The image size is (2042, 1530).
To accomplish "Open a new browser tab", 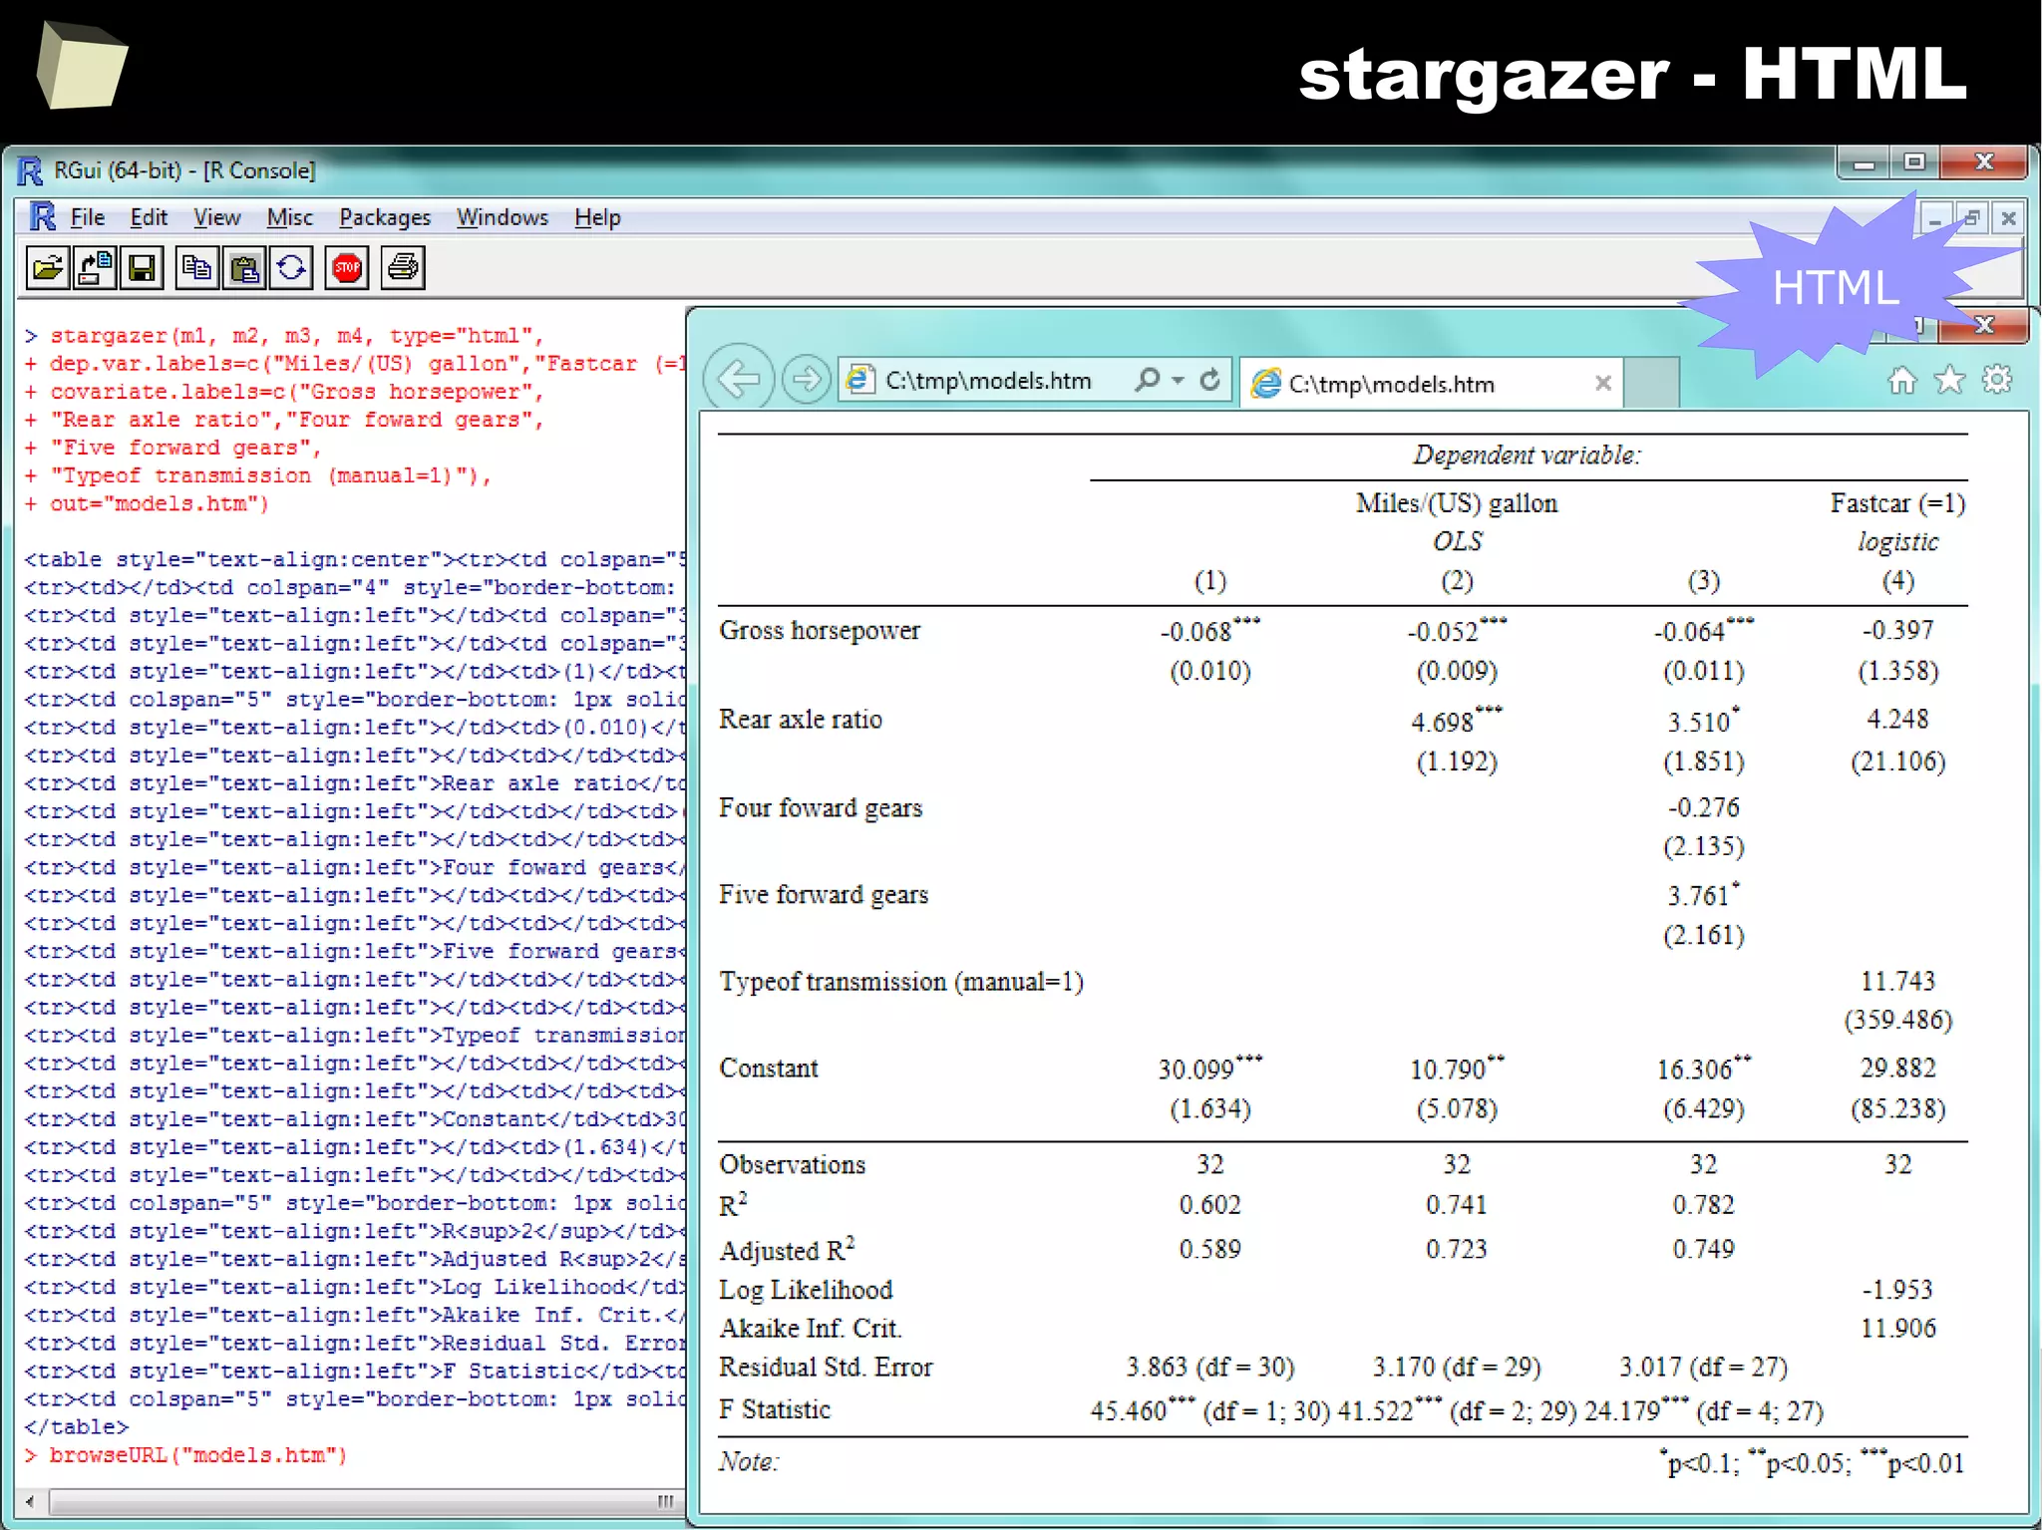I will pyautogui.click(x=1651, y=383).
